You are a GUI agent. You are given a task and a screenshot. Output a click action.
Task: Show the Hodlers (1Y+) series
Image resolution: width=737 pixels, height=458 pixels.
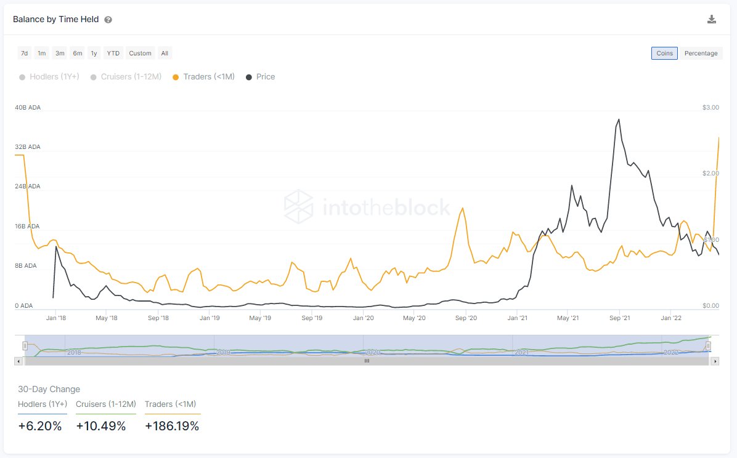pos(51,77)
